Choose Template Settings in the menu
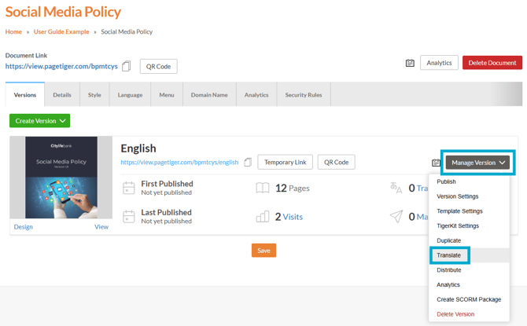Image resolution: width=527 pixels, height=326 pixels. 470,211
